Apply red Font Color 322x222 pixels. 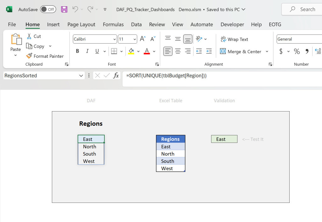(x=147, y=51)
